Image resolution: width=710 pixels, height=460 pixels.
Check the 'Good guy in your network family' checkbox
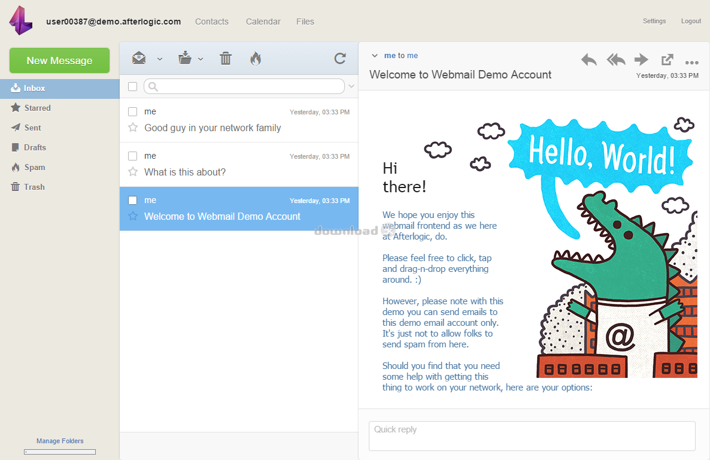133,112
